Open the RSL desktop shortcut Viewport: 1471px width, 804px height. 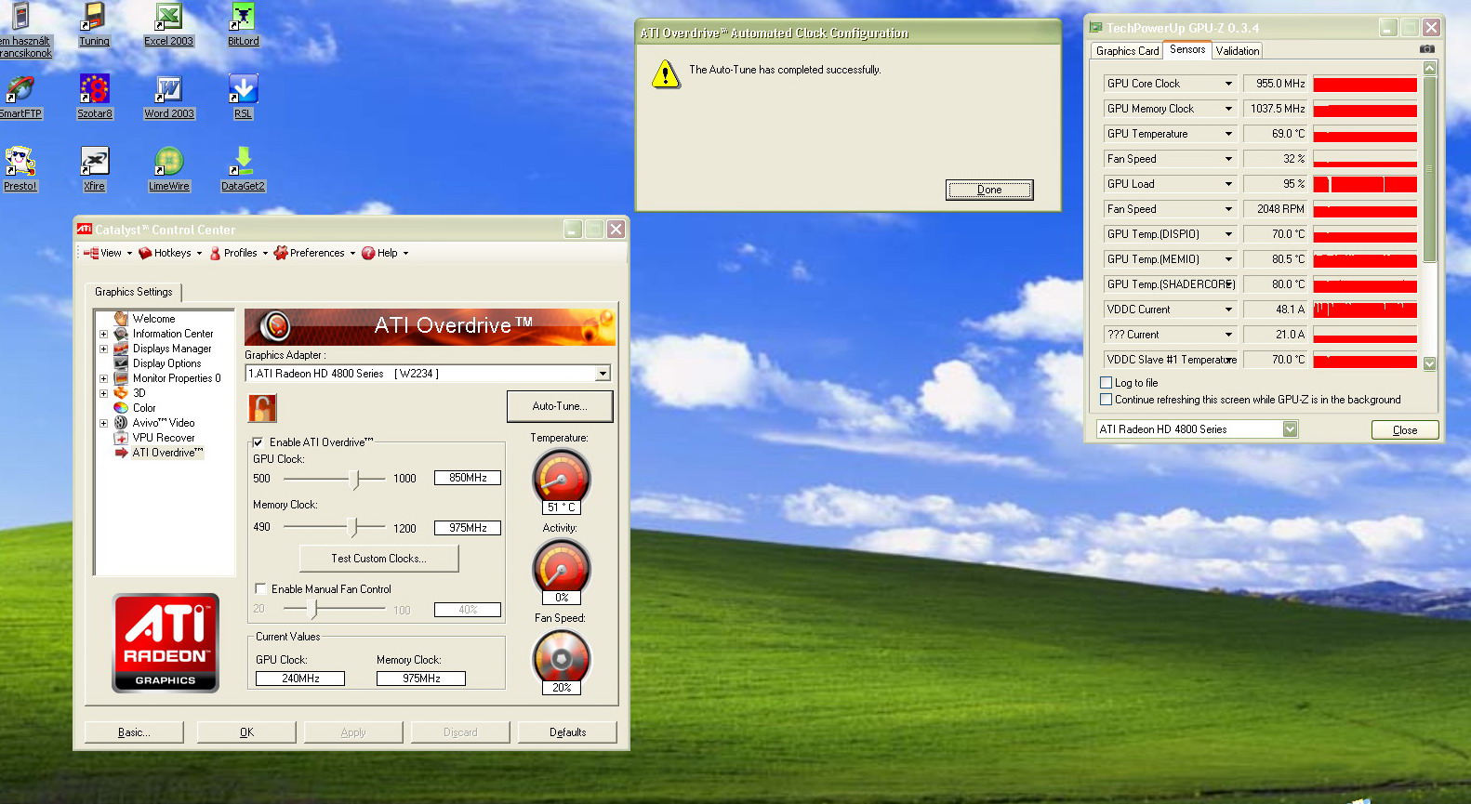coord(243,98)
